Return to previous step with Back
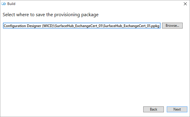Image resolution: width=190 pixels, height=117 pixels. pos(154,109)
